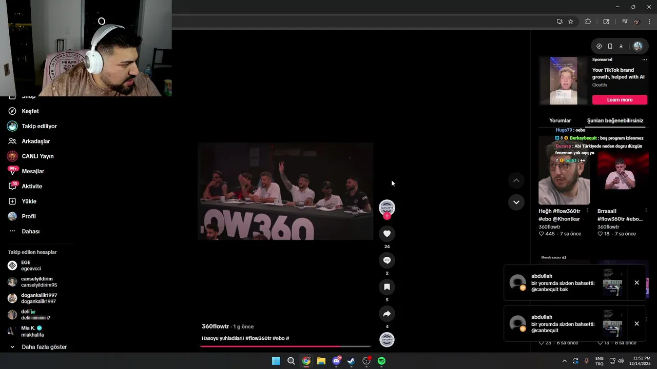Open Spotify from the taskbar
This screenshot has width=657, height=369.
click(381, 361)
